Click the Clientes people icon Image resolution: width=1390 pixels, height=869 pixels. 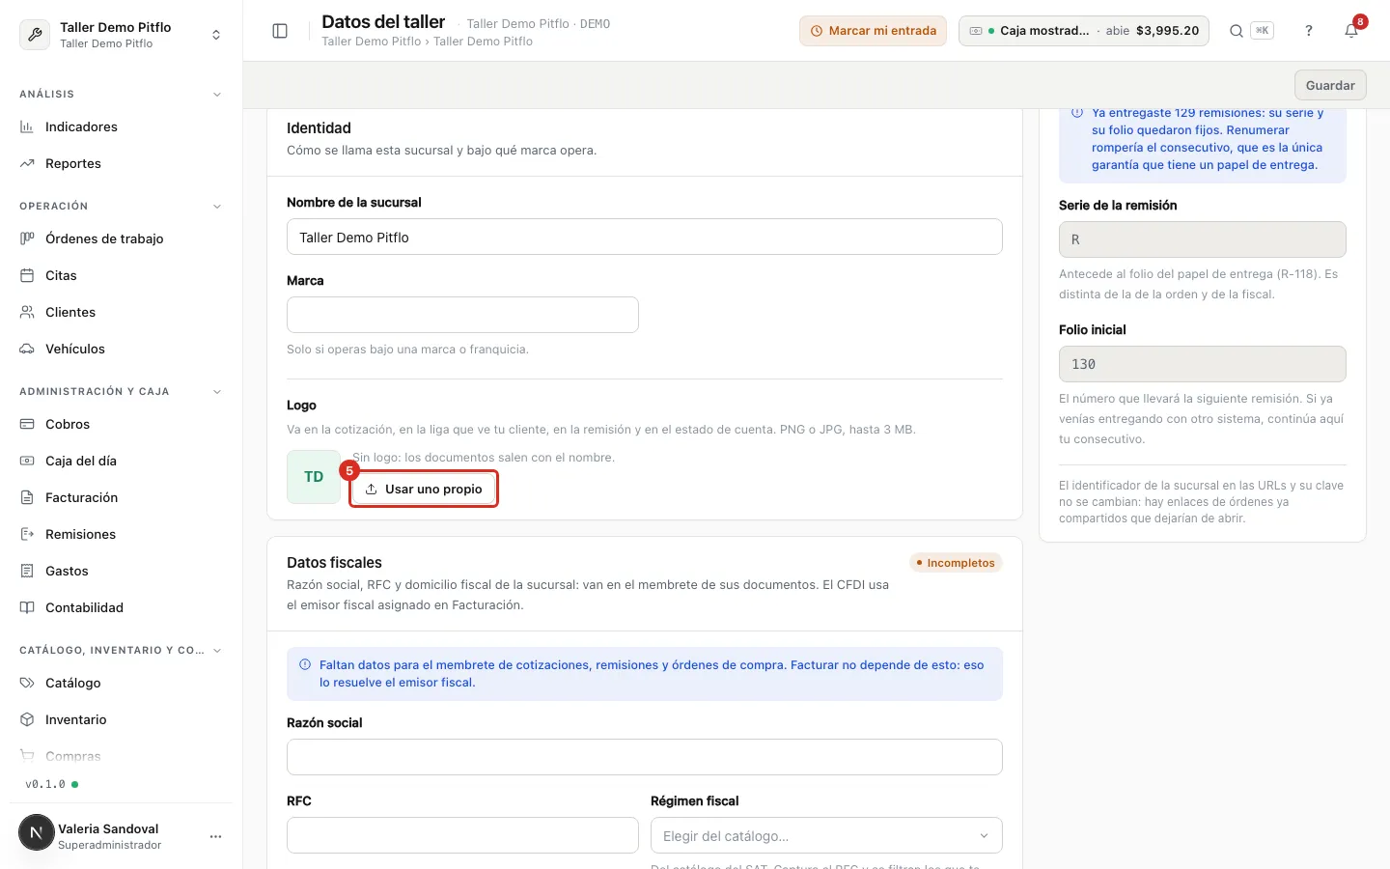pos(27,312)
